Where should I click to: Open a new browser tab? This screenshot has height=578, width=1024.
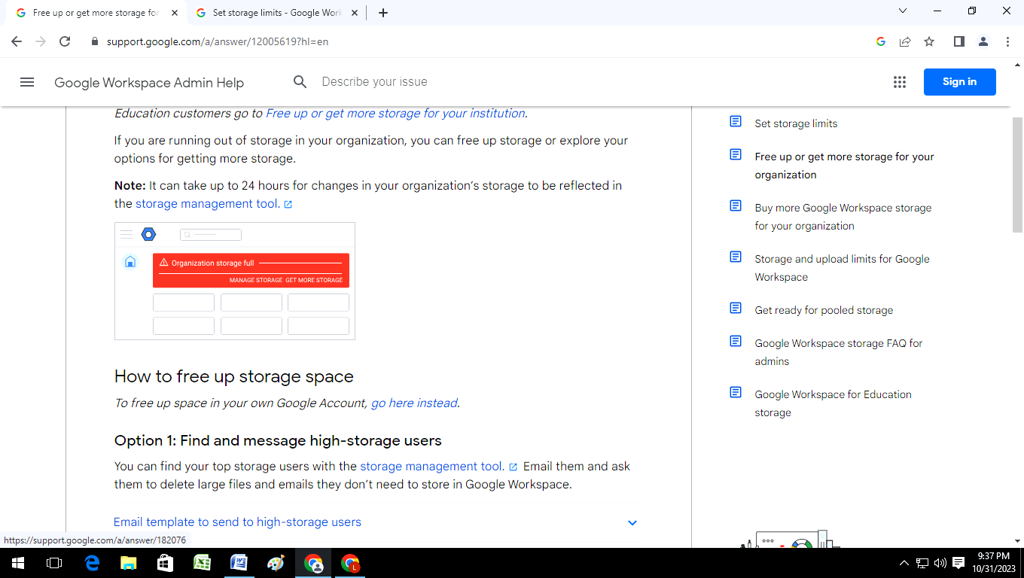(382, 13)
